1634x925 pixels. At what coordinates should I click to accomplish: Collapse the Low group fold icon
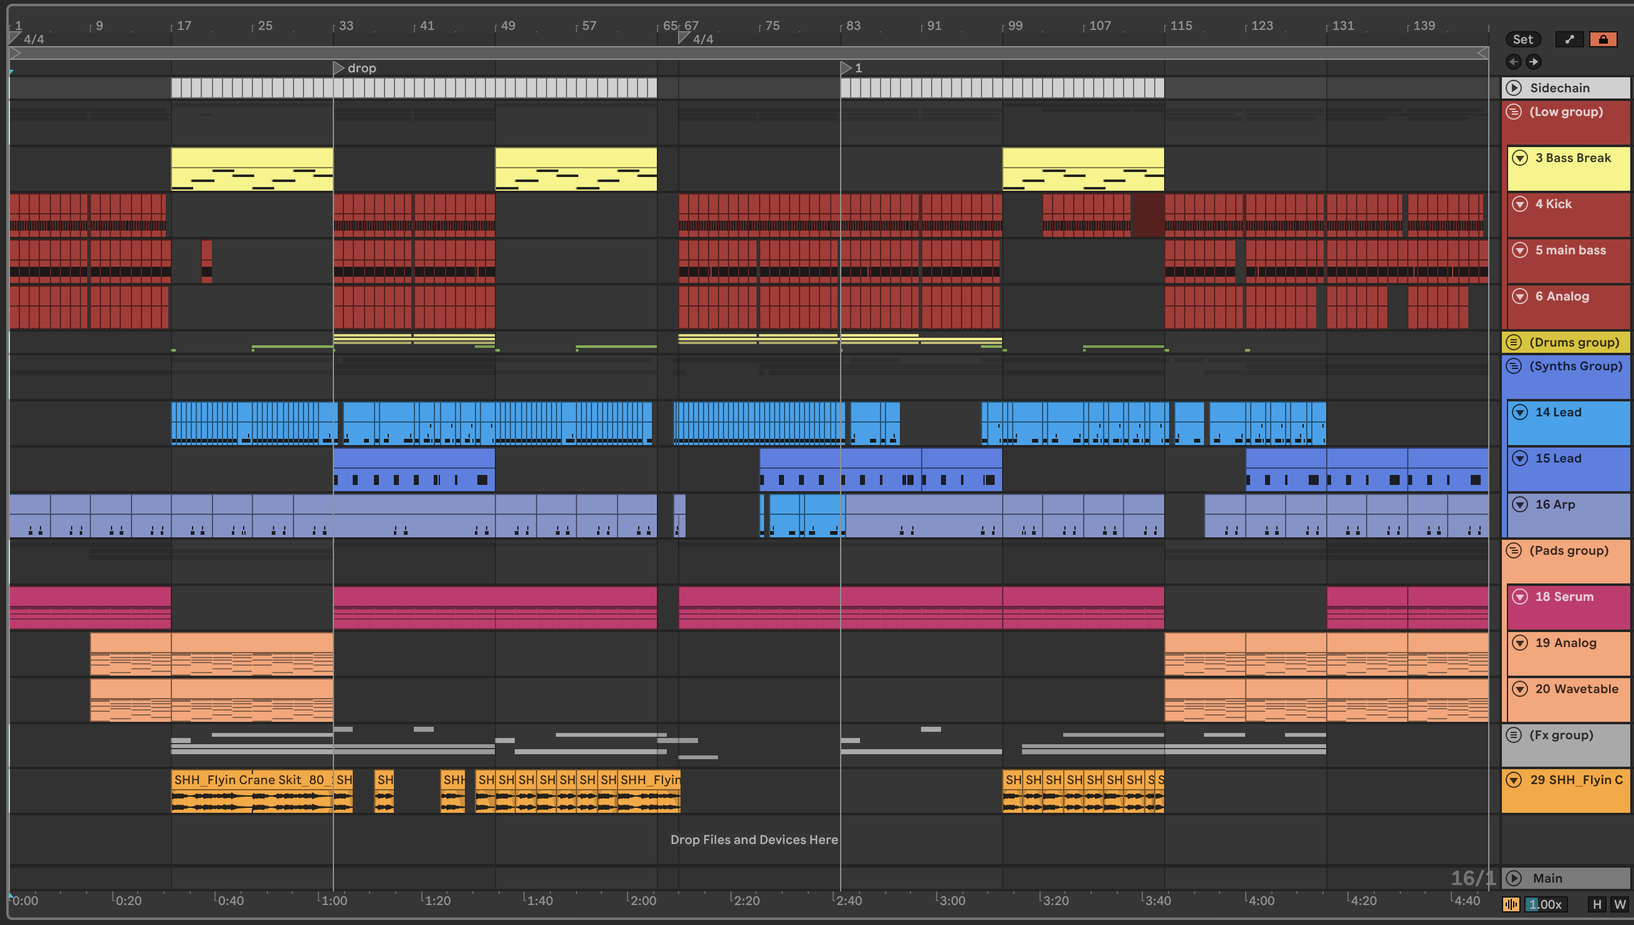pos(1514,112)
